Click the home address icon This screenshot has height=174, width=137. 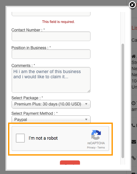click(133, 56)
